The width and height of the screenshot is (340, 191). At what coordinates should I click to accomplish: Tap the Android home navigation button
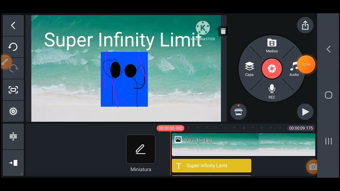pos(329,95)
